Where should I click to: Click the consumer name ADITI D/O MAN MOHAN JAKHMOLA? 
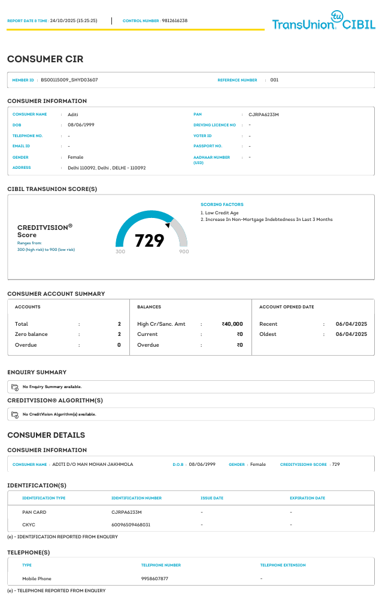coord(93,464)
